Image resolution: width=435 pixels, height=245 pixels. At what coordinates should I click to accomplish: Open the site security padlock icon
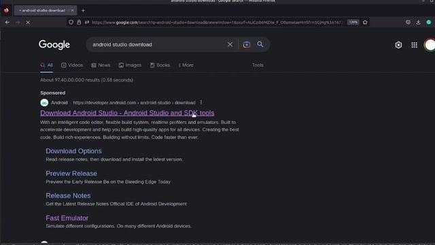click(x=79, y=22)
